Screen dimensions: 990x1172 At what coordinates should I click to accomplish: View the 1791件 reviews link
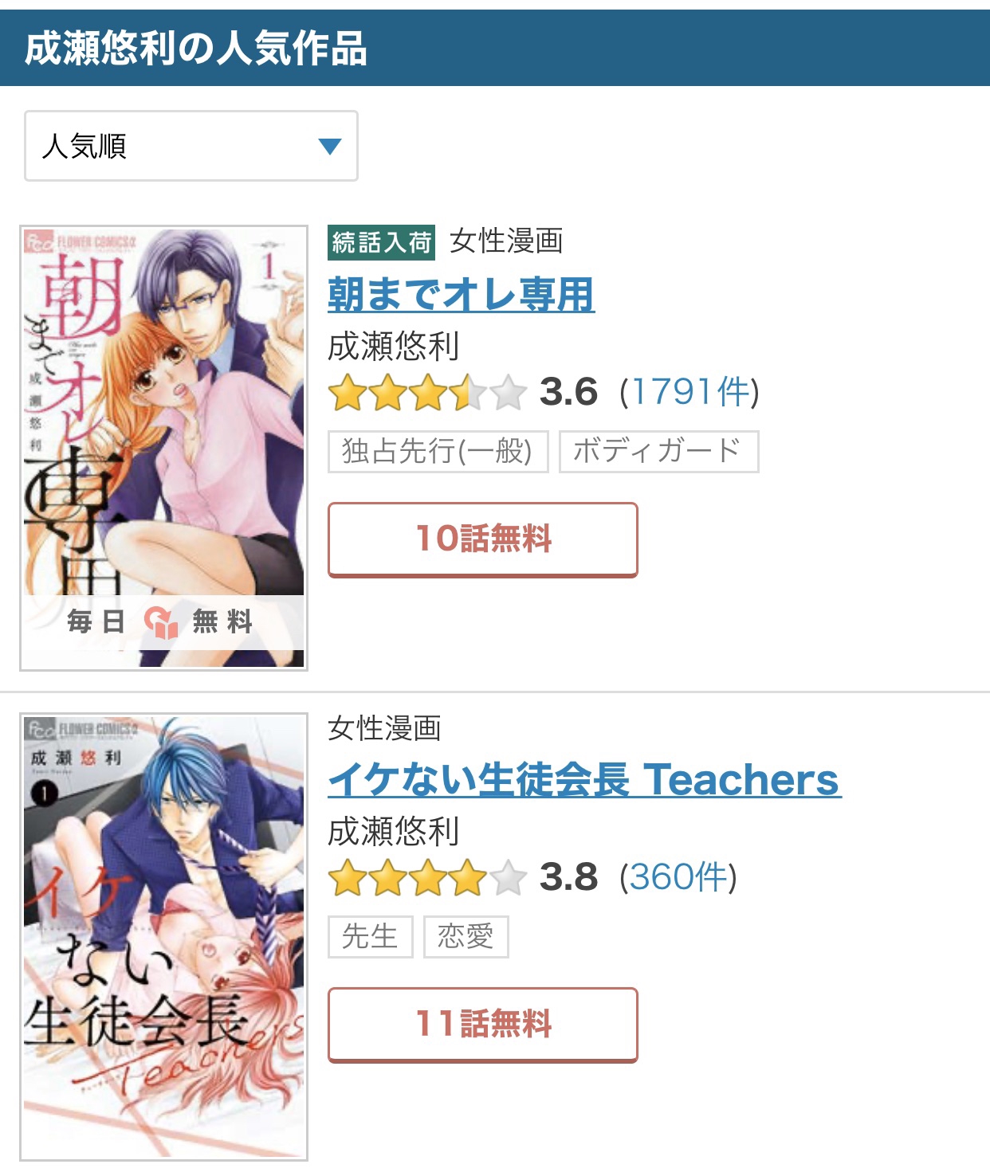tap(691, 391)
